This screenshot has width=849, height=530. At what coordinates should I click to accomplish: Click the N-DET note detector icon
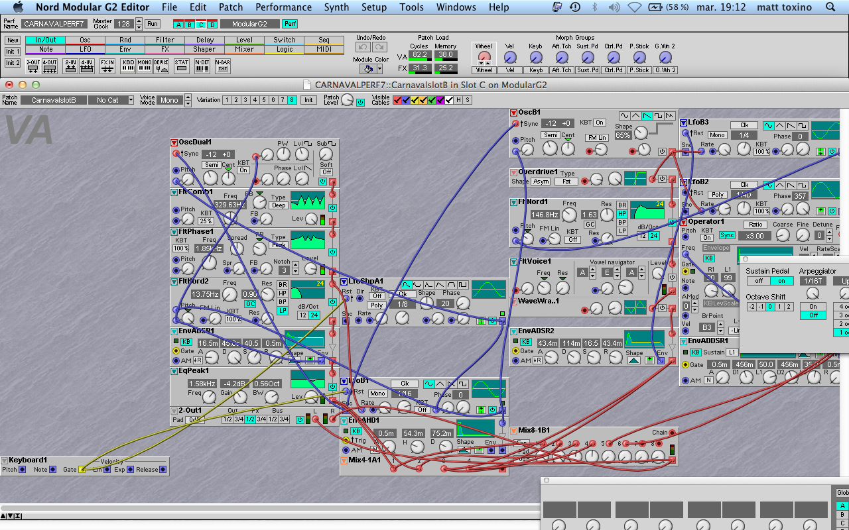coord(202,66)
